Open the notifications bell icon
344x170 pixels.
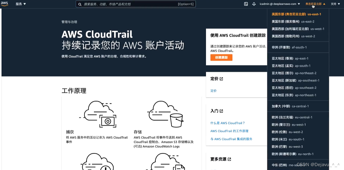coord(254,4)
